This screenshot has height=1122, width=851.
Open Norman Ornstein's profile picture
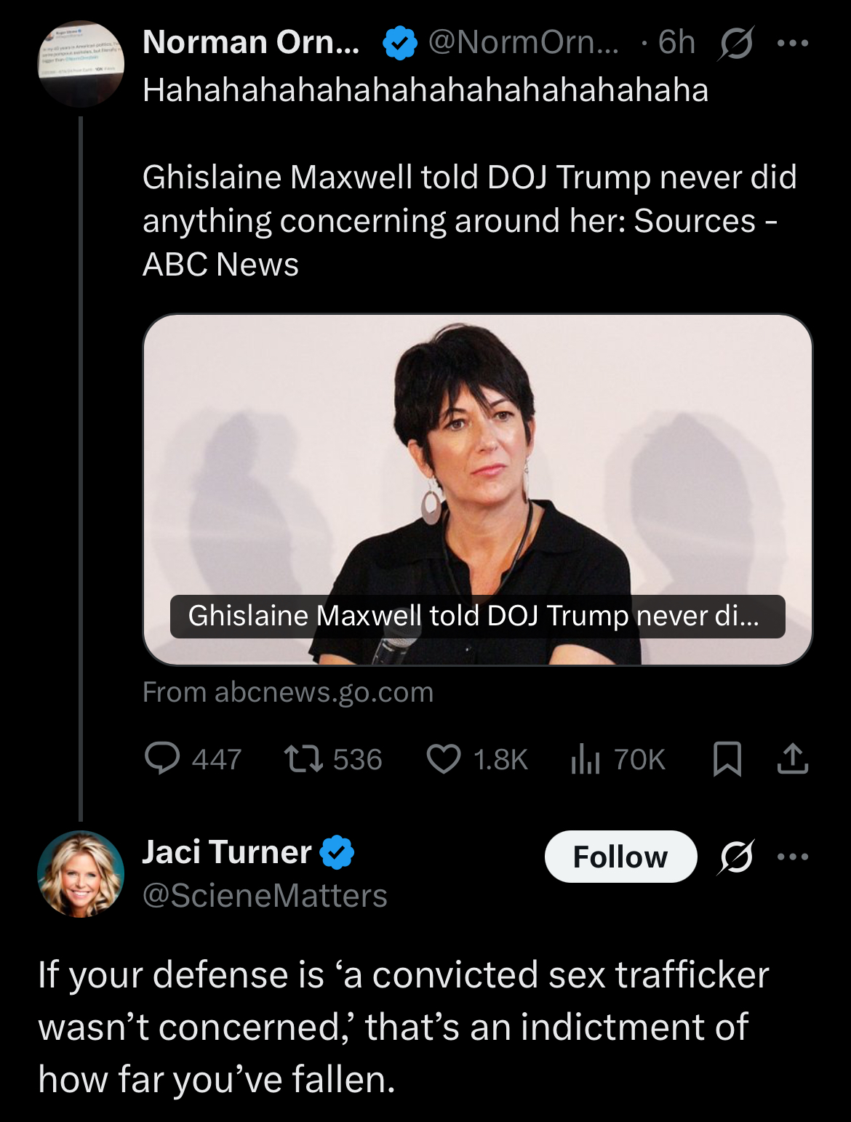(81, 64)
